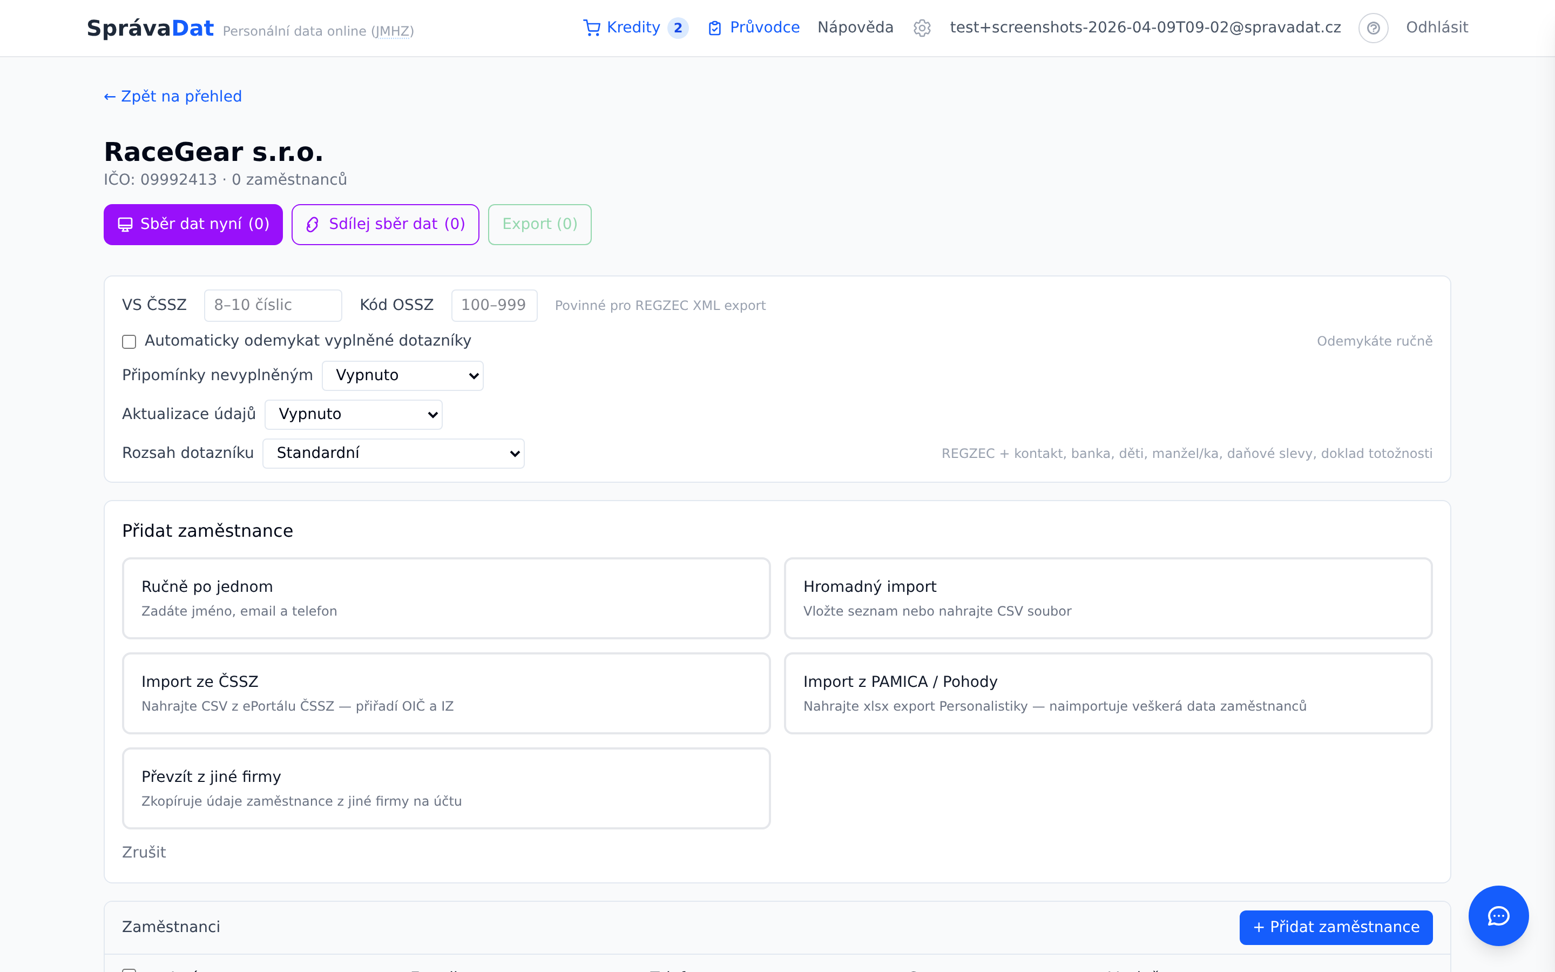Choose the Ručně po jednom option
This screenshot has width=1555, height=972.
coord(447,598)
